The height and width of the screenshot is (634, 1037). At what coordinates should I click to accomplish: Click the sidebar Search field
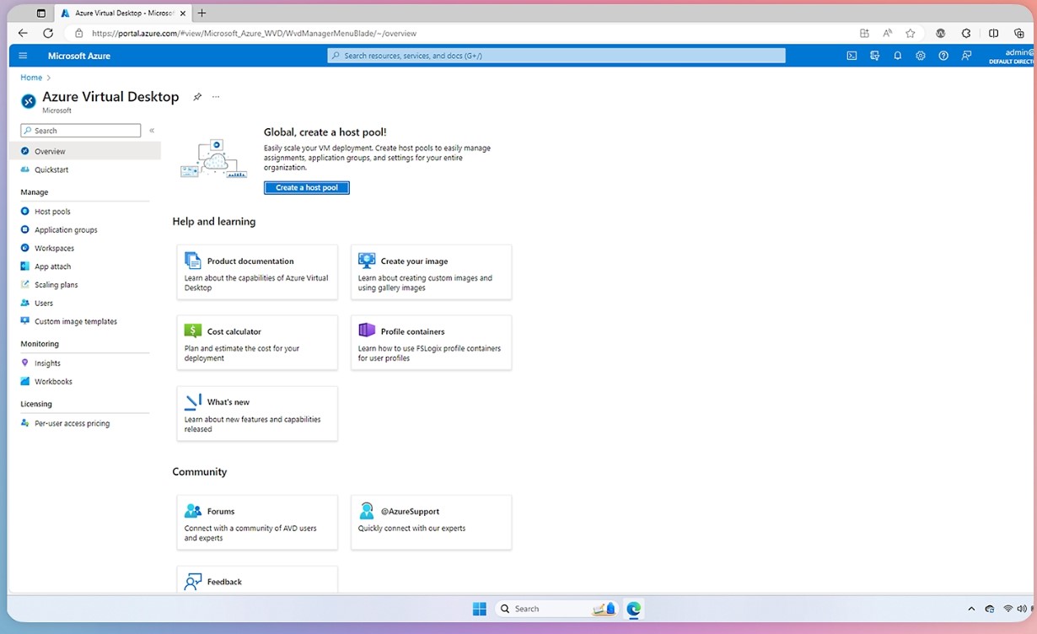81,131
